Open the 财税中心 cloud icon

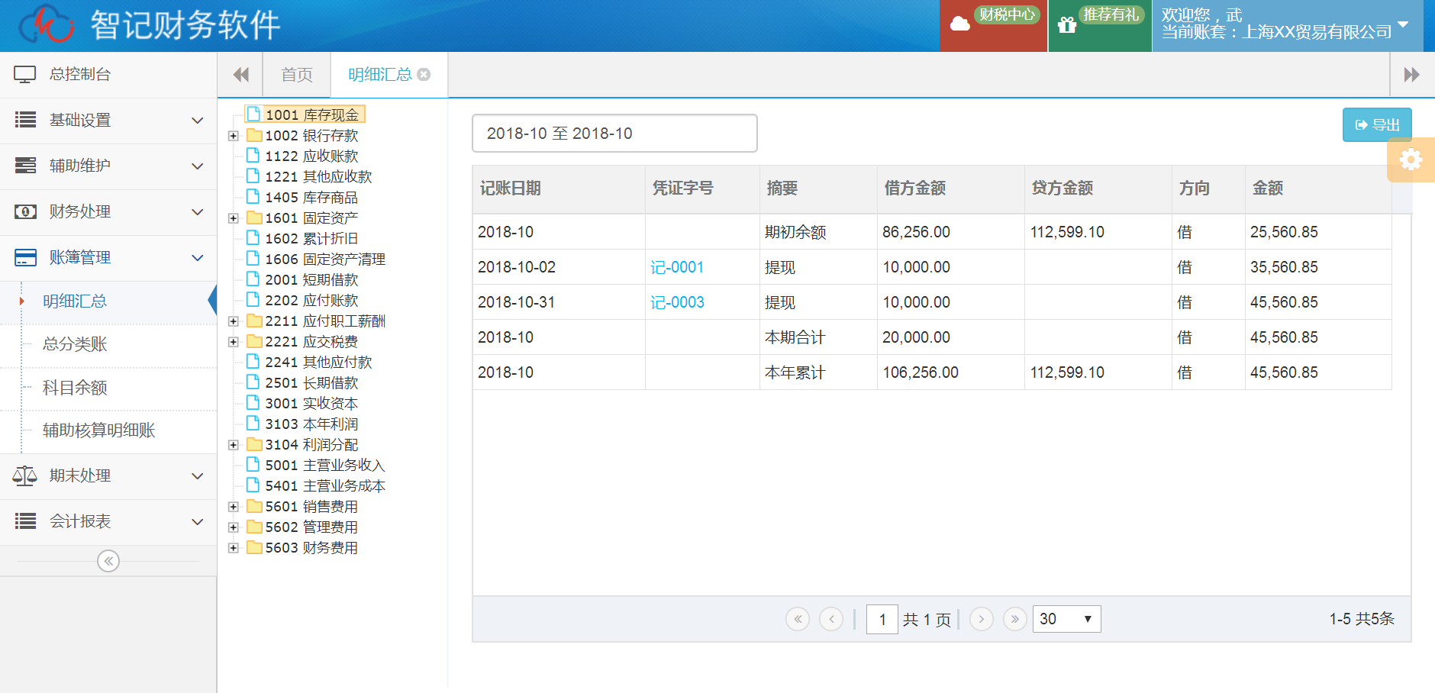[960, 24]
